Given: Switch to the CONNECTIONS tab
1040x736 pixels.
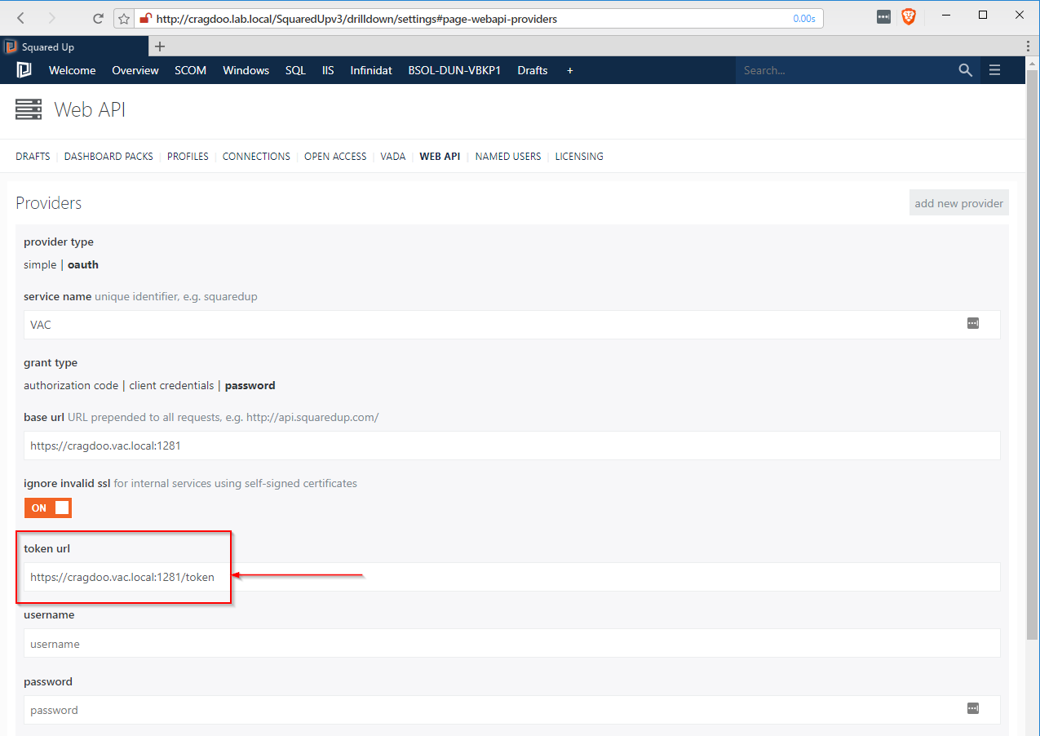Looking at the screenshot, I should (256, 156).
